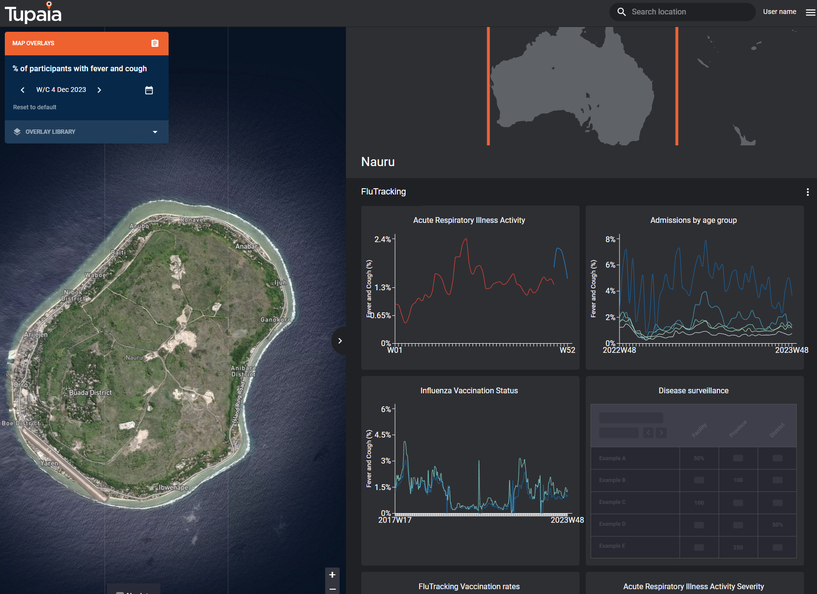Click the W/C 4 Dec 2023 date
This screenshot has width=817, height=594.
click(61, 90)
